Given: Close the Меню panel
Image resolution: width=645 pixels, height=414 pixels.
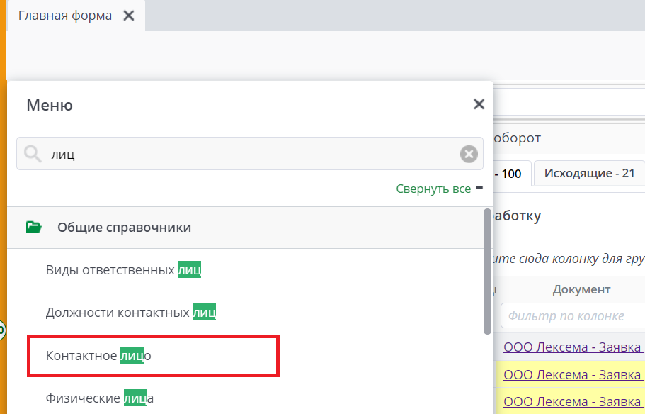Looking at the screenshot, I should (x=479, y=105).
